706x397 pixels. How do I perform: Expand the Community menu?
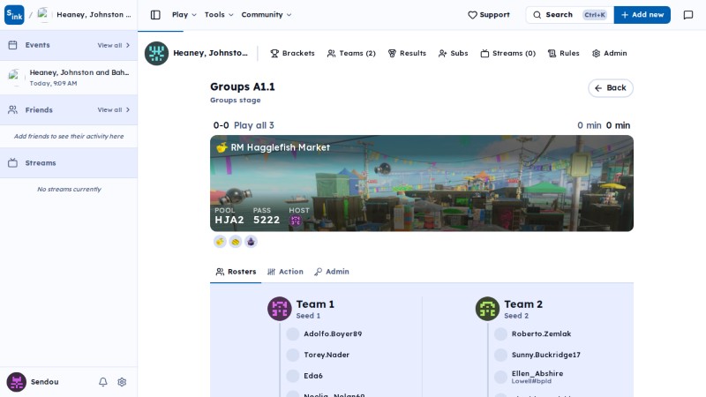click(x=267, y=15)
